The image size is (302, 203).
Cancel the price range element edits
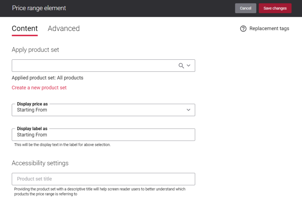[x=246, y=8]
